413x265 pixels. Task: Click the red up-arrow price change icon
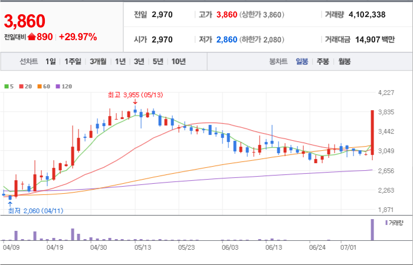click(x=31, y=37)
